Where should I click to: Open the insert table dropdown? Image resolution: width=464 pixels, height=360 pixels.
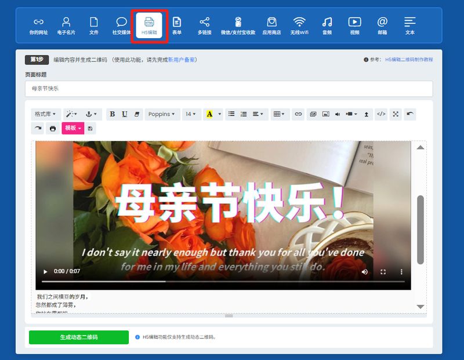(x=279, y=114)
